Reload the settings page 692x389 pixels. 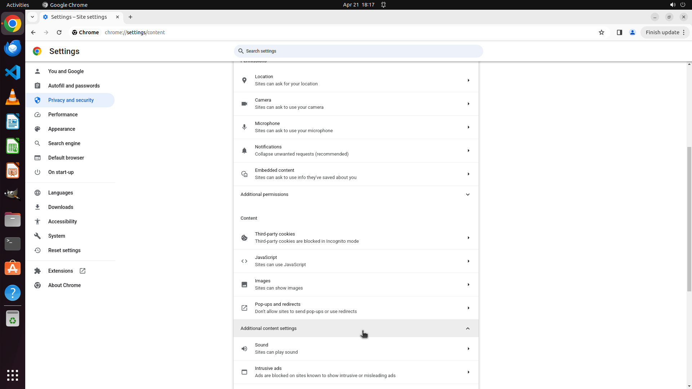click(x=59, y=32)
